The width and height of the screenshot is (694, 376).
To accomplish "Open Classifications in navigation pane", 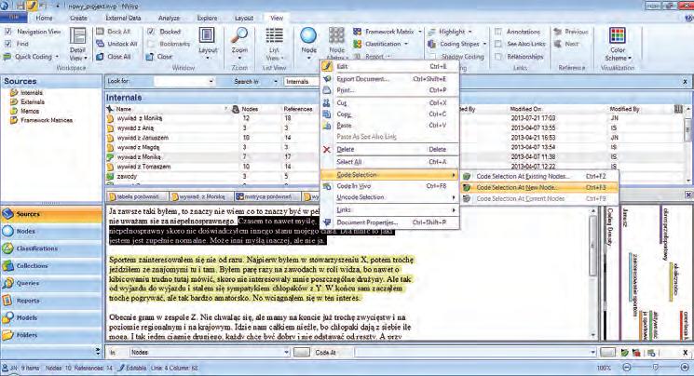I will click(51, 248).
